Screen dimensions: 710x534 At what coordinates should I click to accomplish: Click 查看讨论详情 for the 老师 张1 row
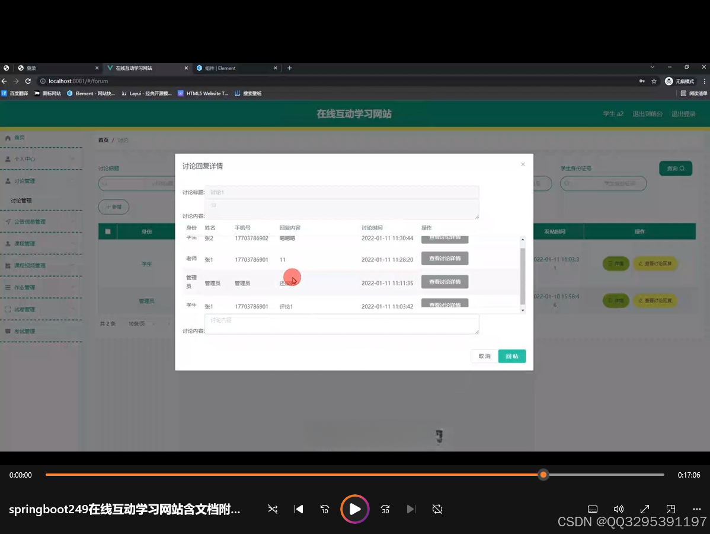[444, 259]
